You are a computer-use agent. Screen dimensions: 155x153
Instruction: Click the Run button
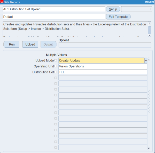tap(11, 44)
